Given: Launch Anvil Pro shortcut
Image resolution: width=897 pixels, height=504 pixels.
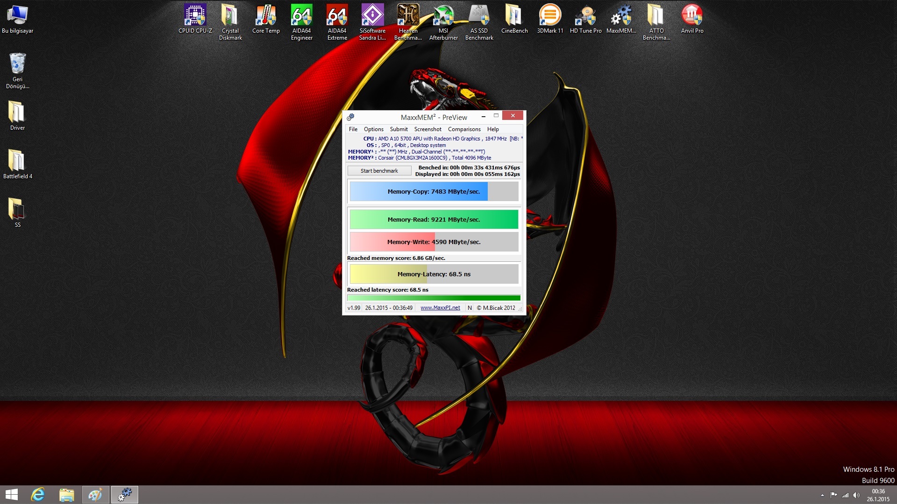Looking at the screenshot, I should [692, 19].
